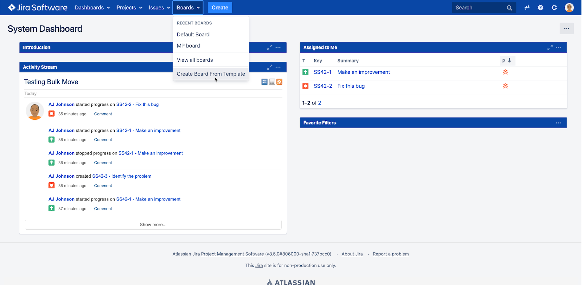Click bug icon beside 35 minutes ago
The height and width of the screenshot is (285, 583).
52,114
